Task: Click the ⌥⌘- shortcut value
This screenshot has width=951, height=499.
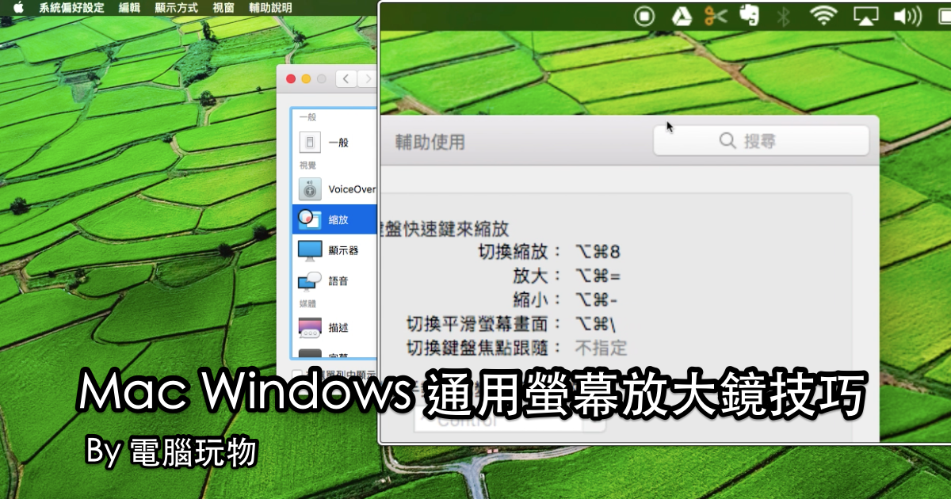Action: 596,301
